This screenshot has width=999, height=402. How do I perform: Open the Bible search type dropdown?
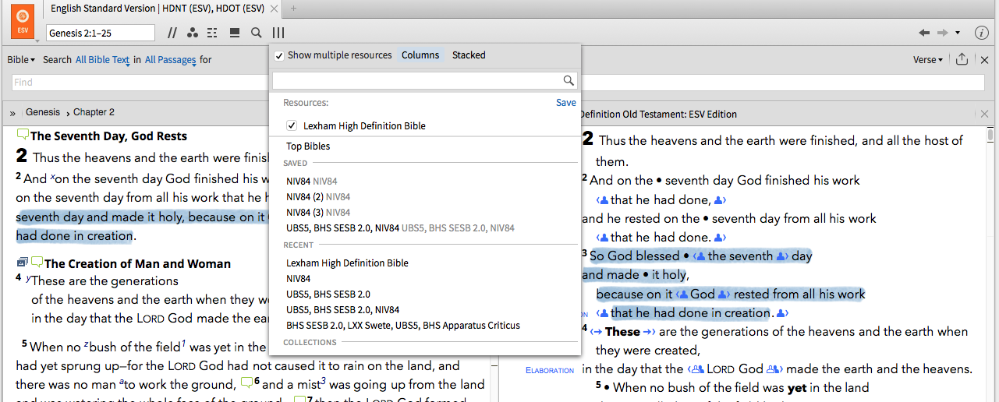point(21,60)
